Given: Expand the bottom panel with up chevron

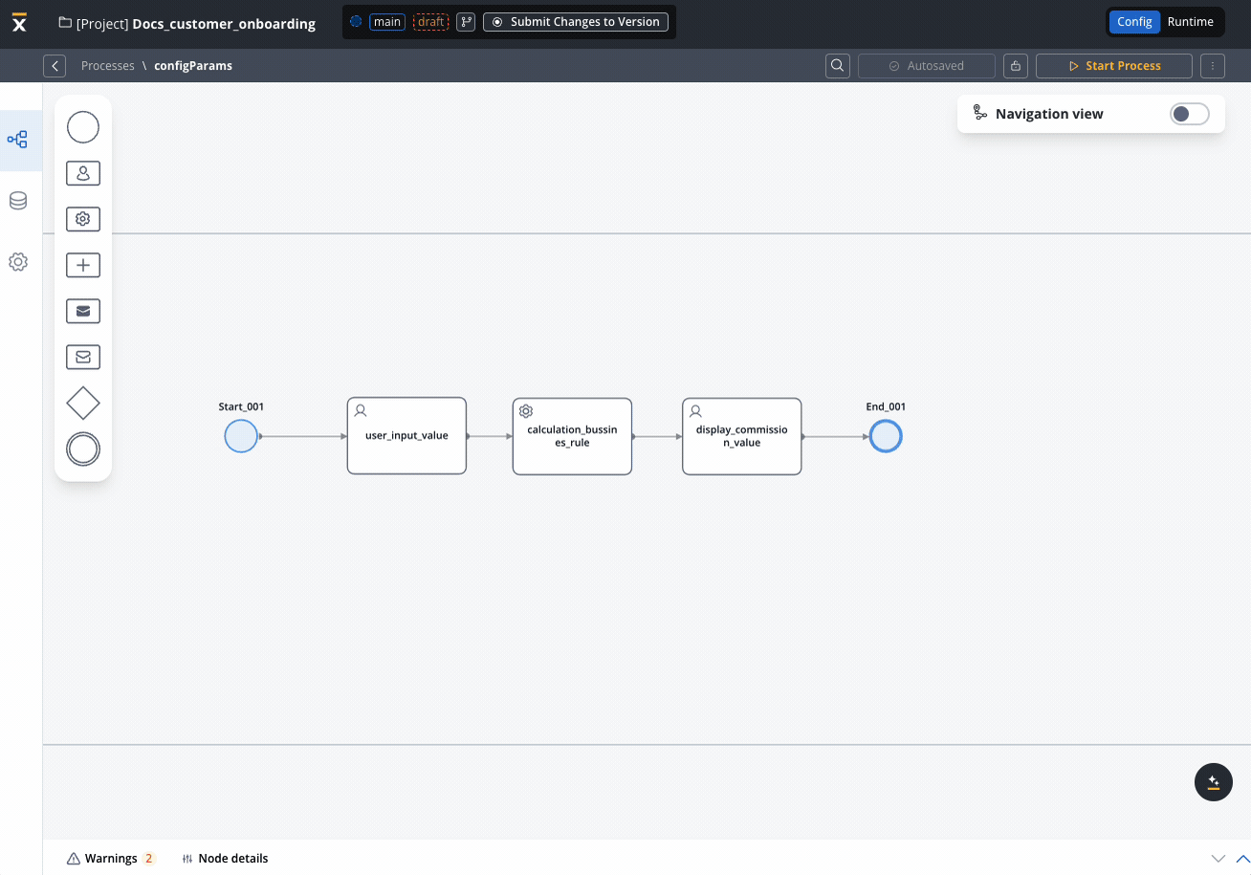Looking at the screenshot, I should [1242, 859].
